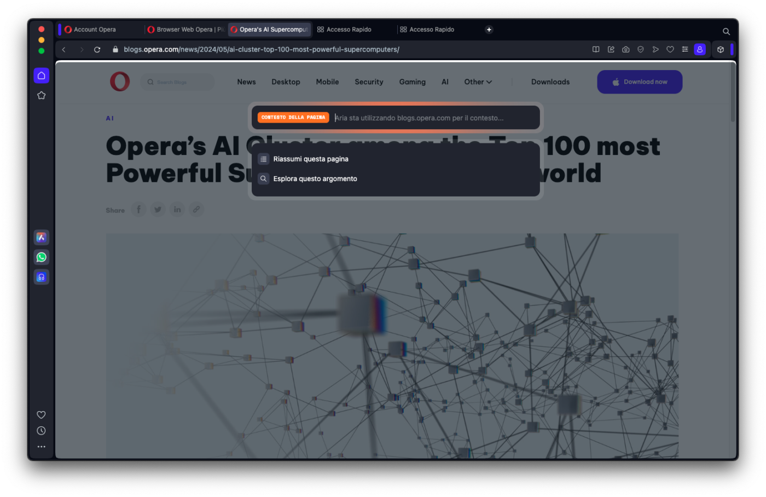Expand the Other navigation dropdown
This screenshot has width=766, height=497.
click(x=478, y=82)
